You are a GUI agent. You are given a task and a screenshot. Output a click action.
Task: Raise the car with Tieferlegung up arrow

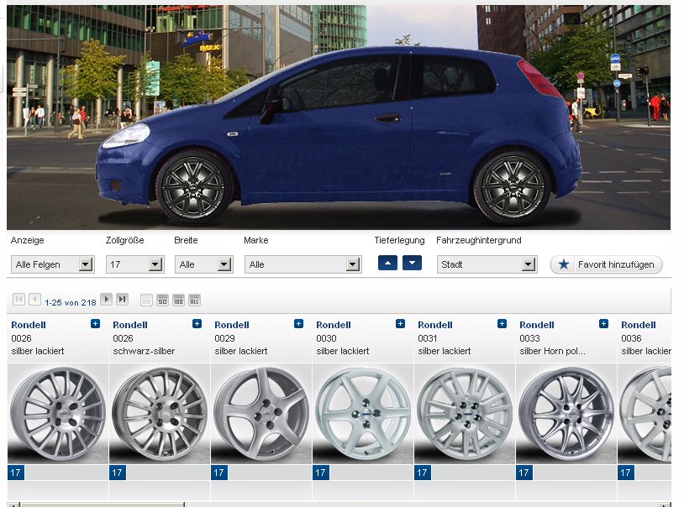[387, 263]
